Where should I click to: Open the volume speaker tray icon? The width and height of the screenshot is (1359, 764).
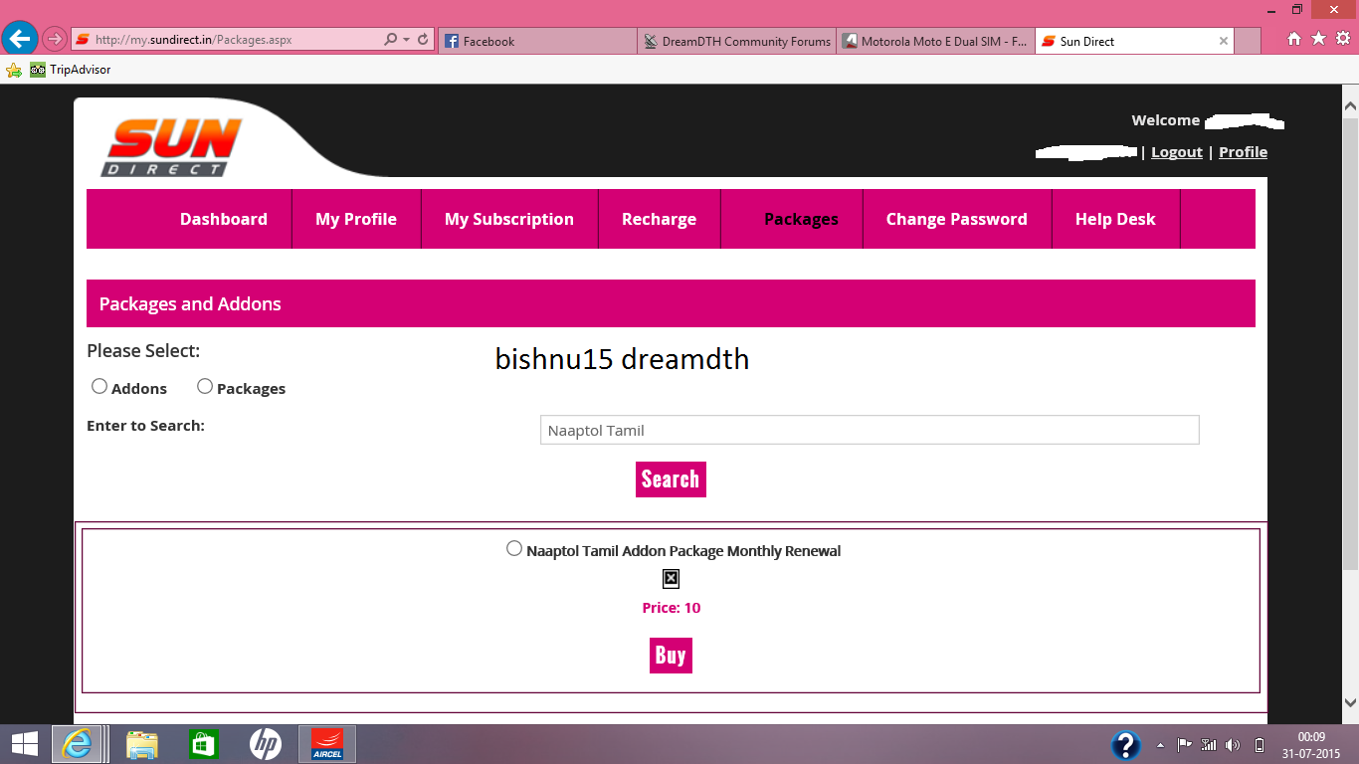tap(1234, 745)
